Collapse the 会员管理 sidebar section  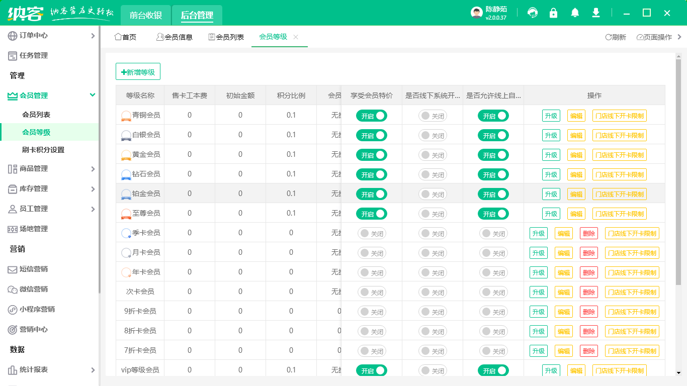coord(92,95)
